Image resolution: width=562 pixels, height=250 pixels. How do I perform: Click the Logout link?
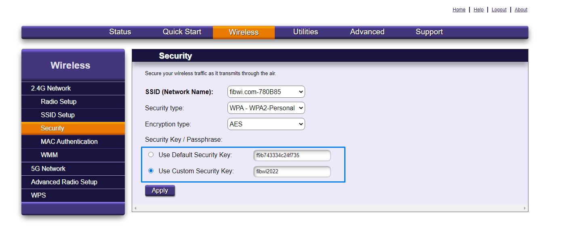[499, 10]
